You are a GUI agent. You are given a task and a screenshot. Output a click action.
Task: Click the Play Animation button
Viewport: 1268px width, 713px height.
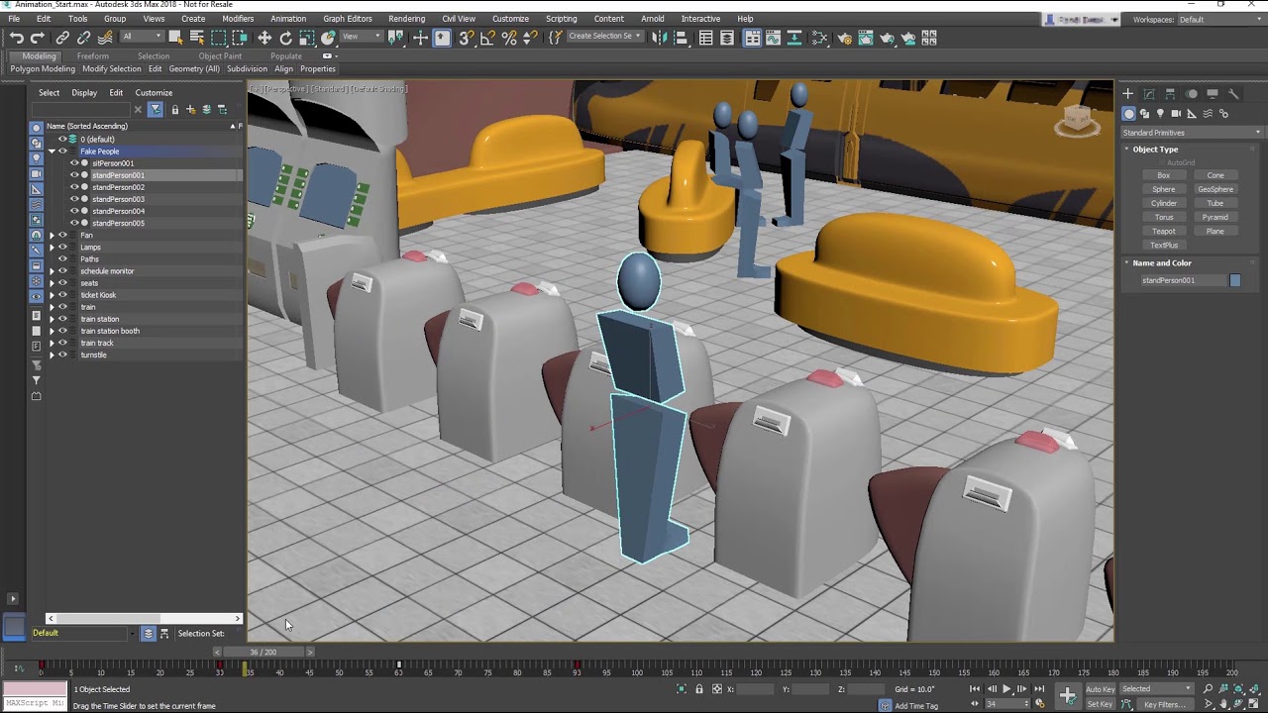(1006, 689)
